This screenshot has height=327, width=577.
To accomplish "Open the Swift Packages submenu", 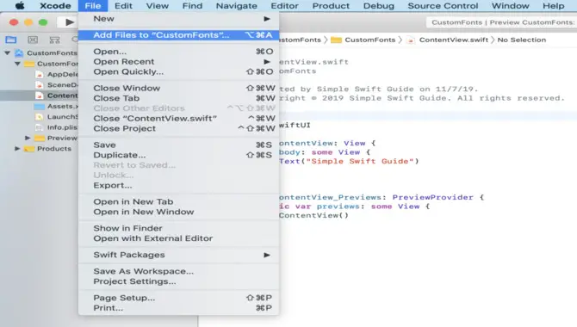I will (x=178, y=255).
